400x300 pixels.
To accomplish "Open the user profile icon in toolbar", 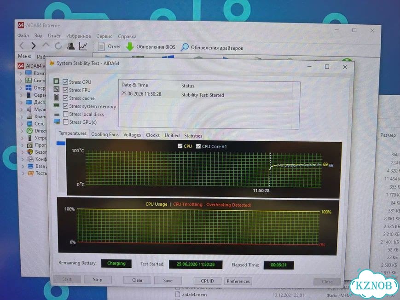I will click(71, 46).
